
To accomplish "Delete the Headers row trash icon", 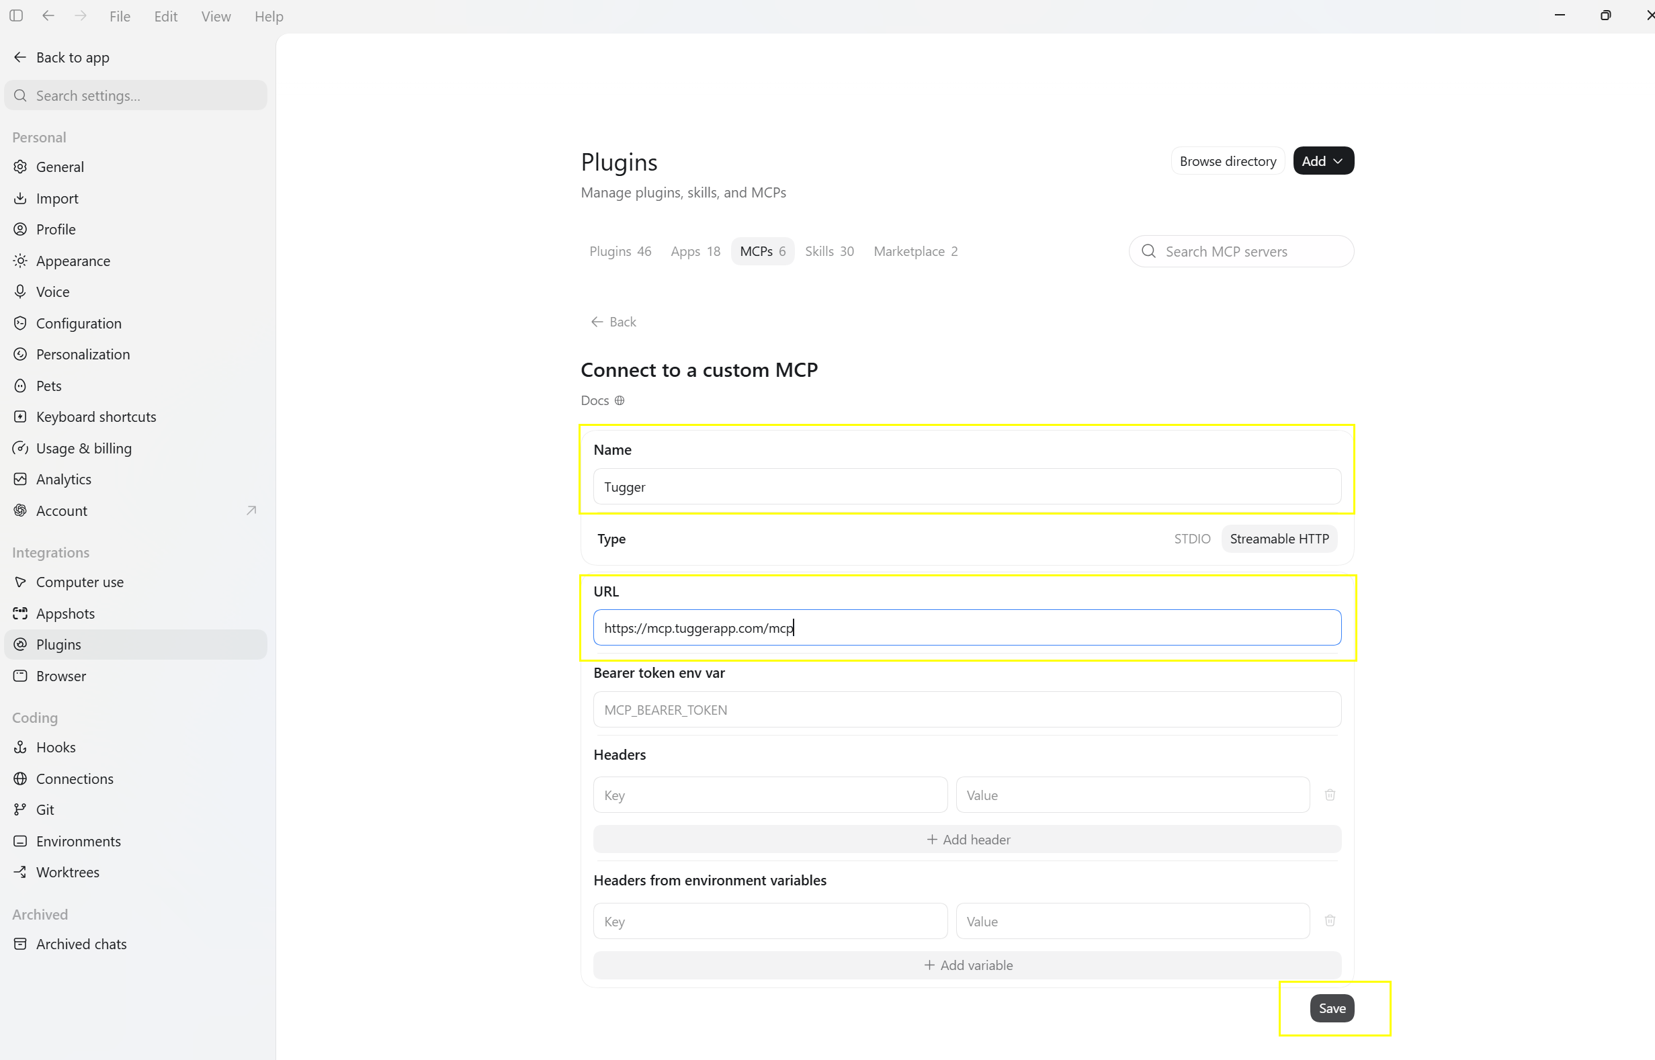I will 1330,795.
